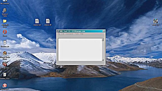
Task: Select the Readme_en text file
Action: tap(5, 44)
